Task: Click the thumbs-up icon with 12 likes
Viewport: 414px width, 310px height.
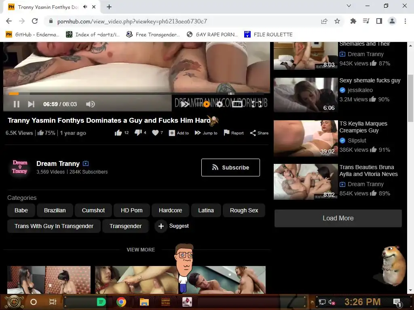Action: pos(118,133)
